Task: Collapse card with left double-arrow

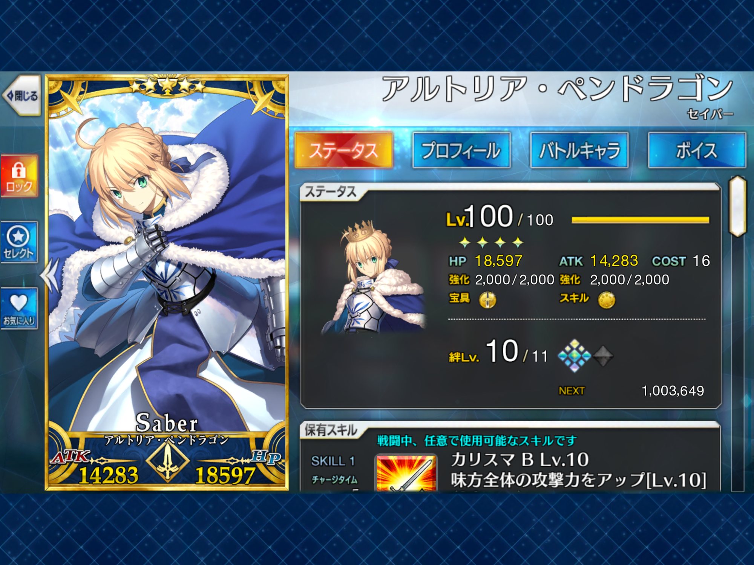Action: pos(50,275)
